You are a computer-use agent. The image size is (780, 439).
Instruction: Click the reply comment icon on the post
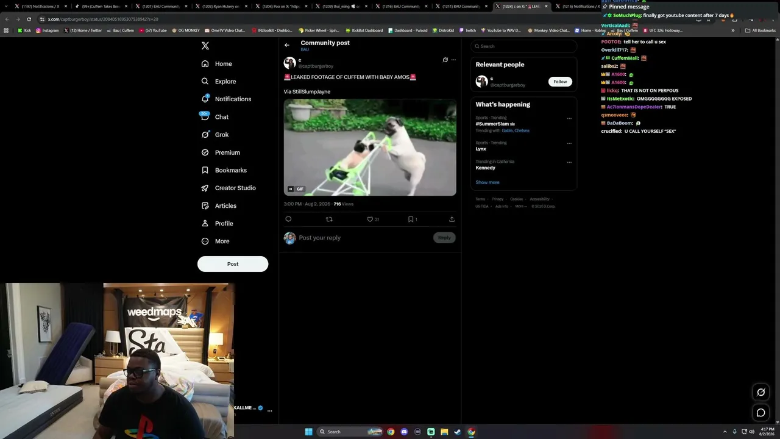288,219
